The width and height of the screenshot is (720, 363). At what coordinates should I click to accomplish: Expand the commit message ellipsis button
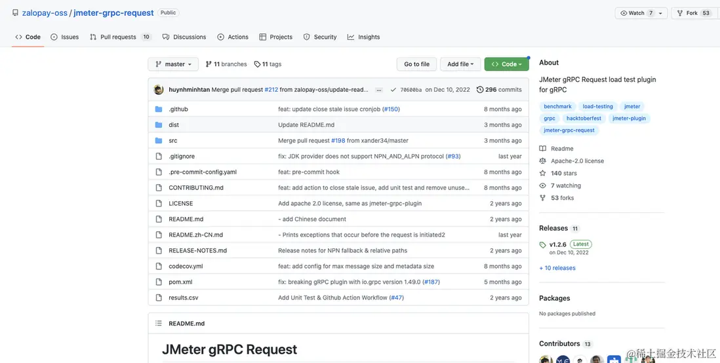379,90
